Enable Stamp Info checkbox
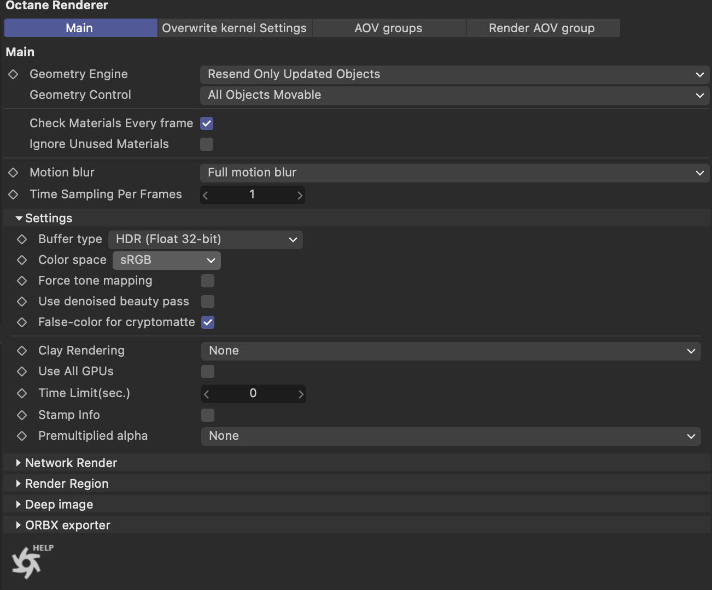Screen dimensions: 712x590 coord(208,415)
